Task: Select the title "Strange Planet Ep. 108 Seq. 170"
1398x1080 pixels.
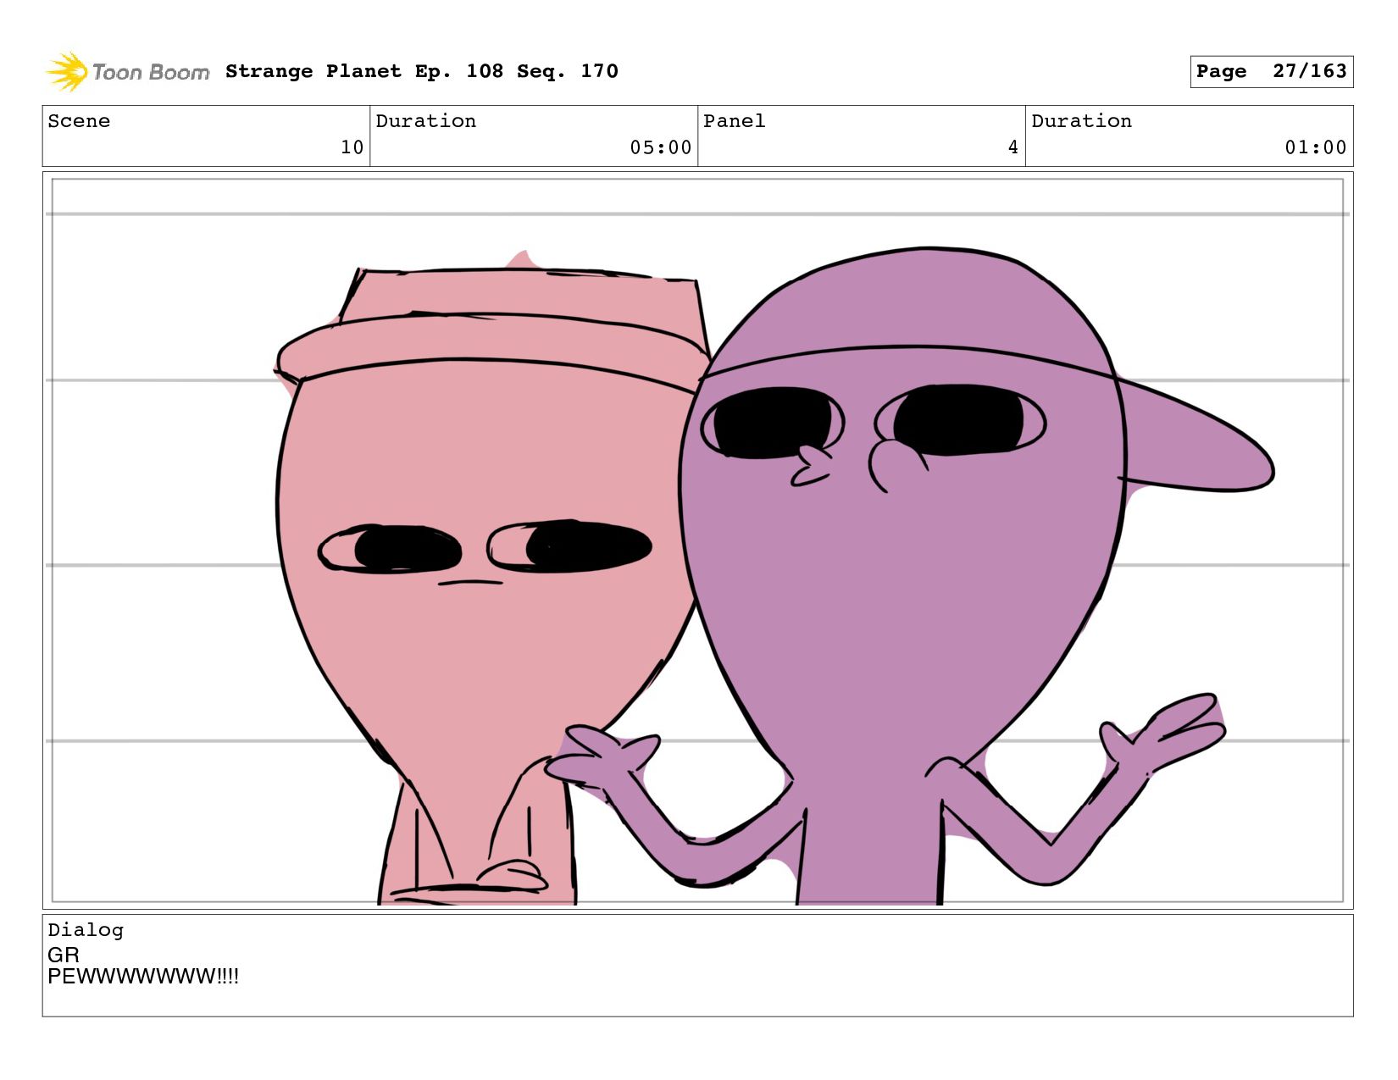Action: pyautogui.click(x=422, y=71)
